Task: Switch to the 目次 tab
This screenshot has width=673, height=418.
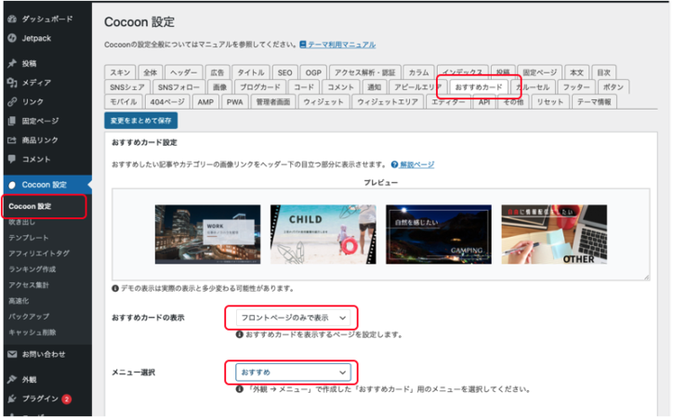Action: click(604, 72)
